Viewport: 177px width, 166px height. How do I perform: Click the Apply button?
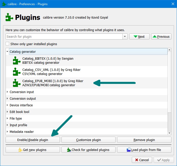164,160
